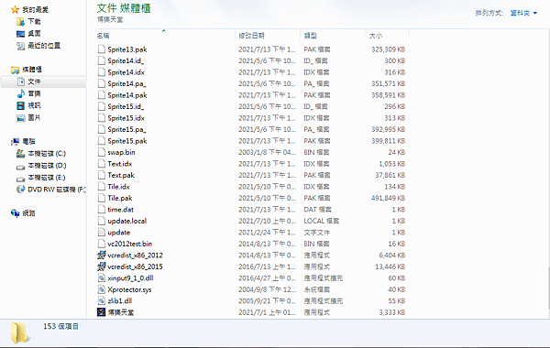The width and height of the screenshot is (550, 348).
Task: Select file name Tile.idx
Action: pyautogui.click(x=118, y=187)
